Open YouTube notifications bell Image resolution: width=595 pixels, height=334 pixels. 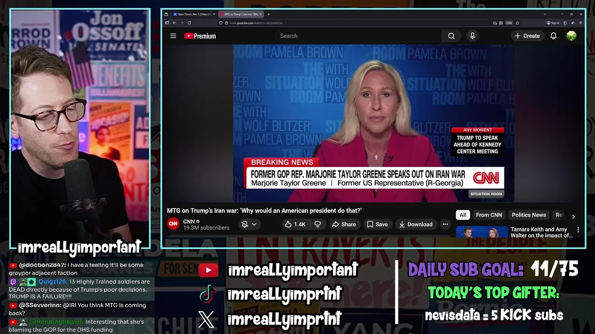[553, 36]
